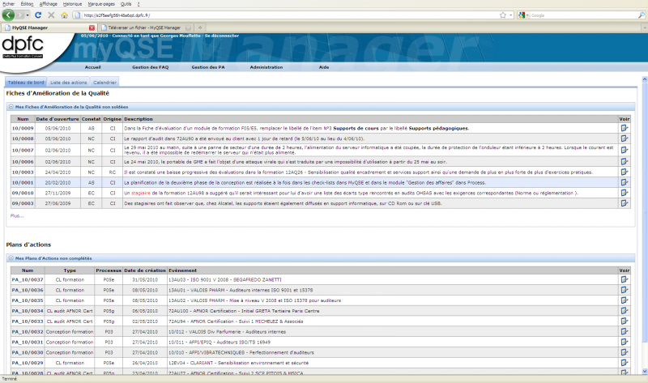View action plan PA_10/0036 icon
Screen dimensions: 648x383
click(x=624, y=290)
